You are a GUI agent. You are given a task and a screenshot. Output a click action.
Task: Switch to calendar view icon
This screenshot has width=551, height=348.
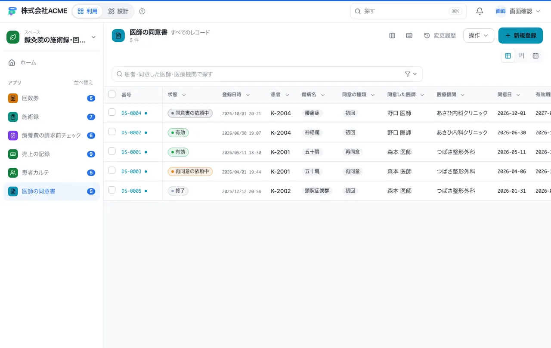pos(536,55)
